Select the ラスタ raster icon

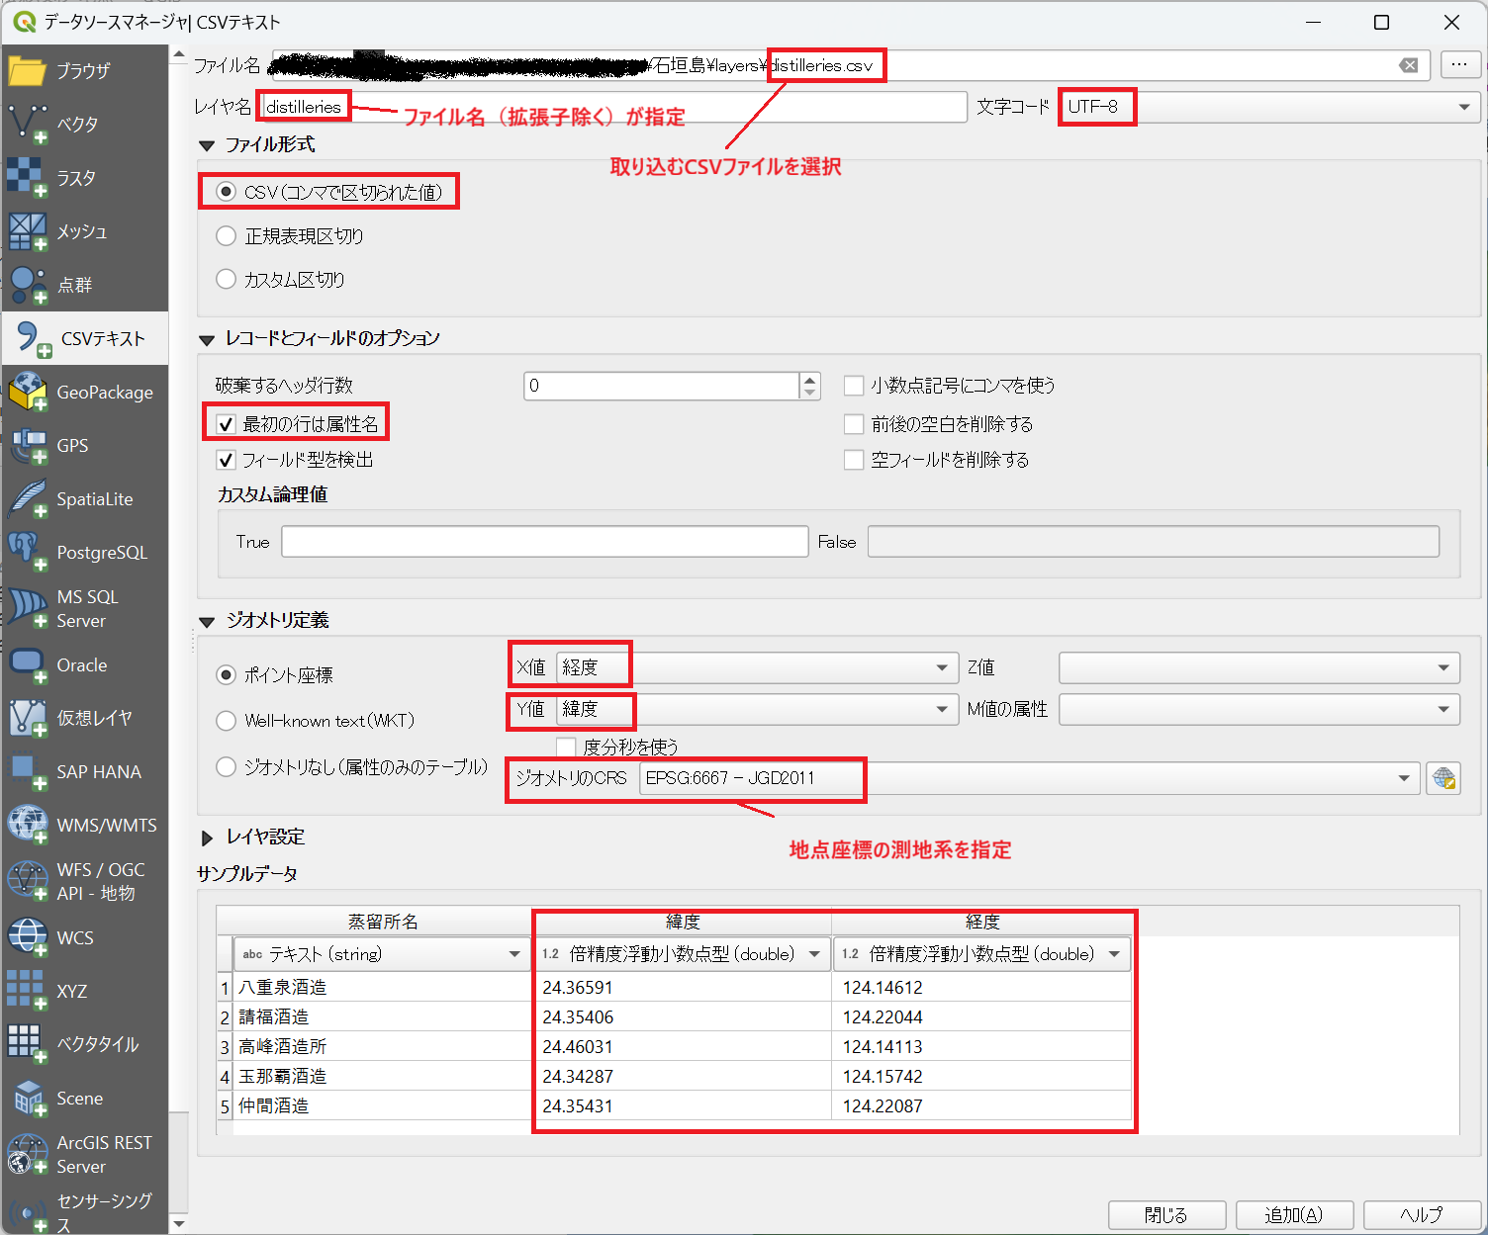click(26, 178)
